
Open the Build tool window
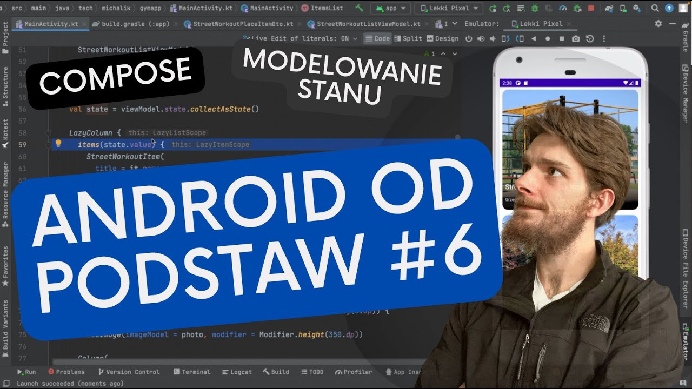pyautogui.click(x=276, y=372)
